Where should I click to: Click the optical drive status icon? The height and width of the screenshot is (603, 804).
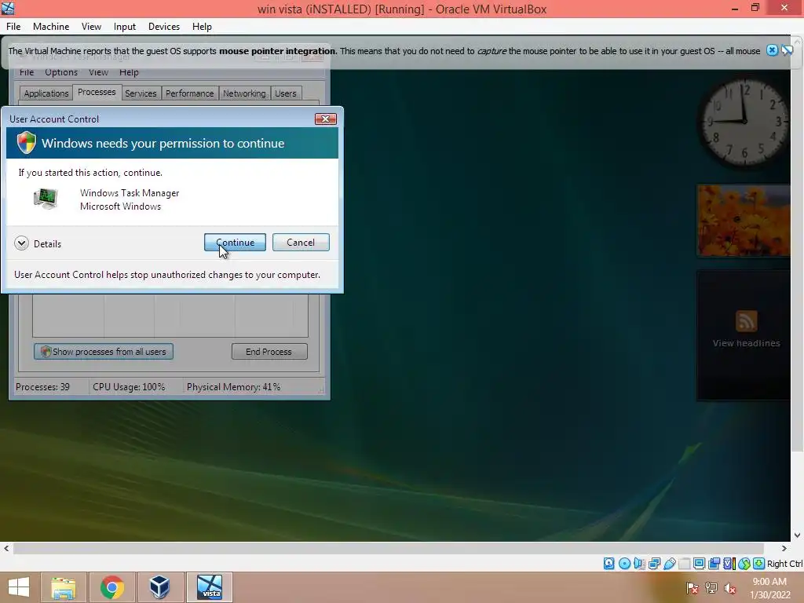[624, 564]
